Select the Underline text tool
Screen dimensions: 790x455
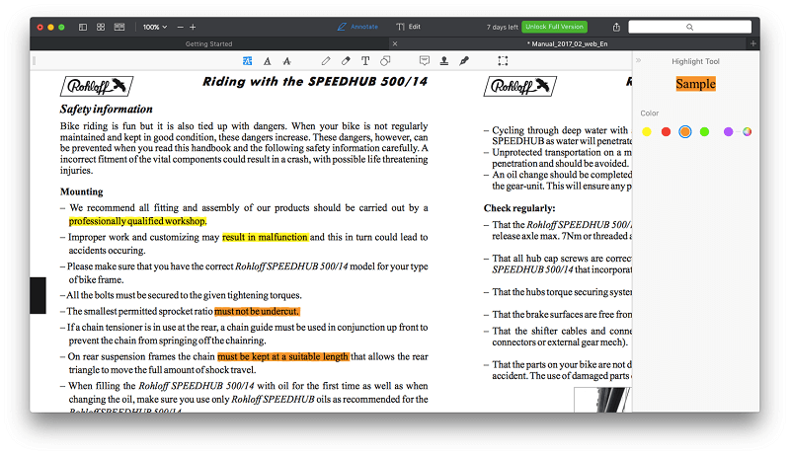click(x=267, y=61)
